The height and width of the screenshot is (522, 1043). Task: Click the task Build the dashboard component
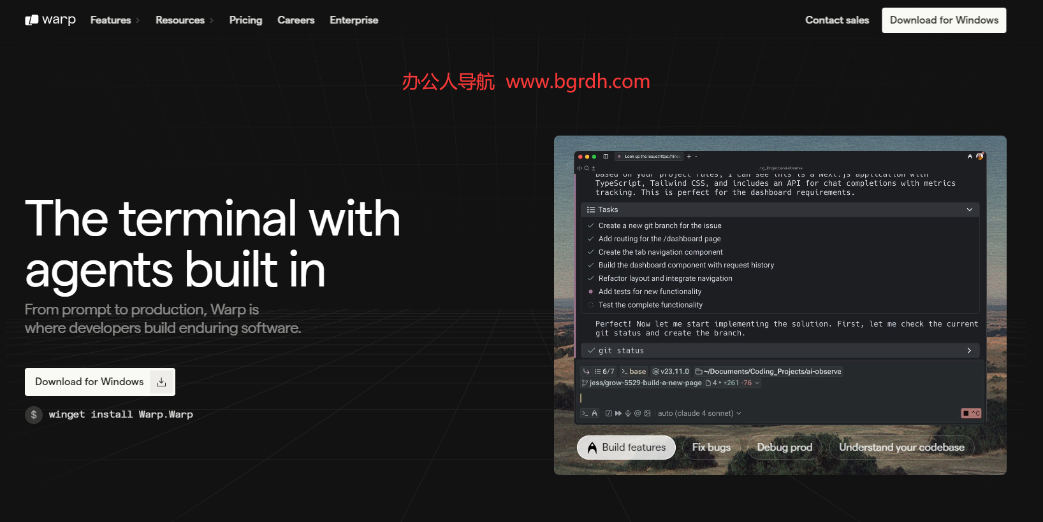(x=686, y=265)
